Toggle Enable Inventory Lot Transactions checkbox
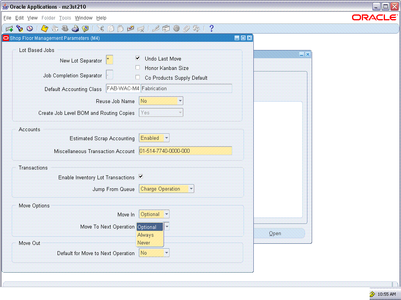The height and width of the screenshot is (300, 401). [x=141, y=176]
